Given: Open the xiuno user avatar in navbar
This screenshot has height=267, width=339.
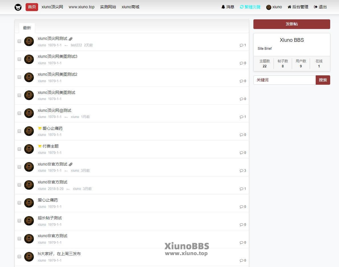Looking at the screenshot, I should [268, 7].
